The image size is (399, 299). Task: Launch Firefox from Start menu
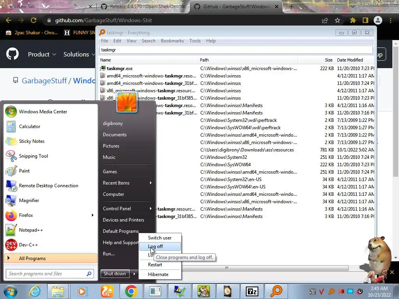pyautogui.click(x=47, y=215)
